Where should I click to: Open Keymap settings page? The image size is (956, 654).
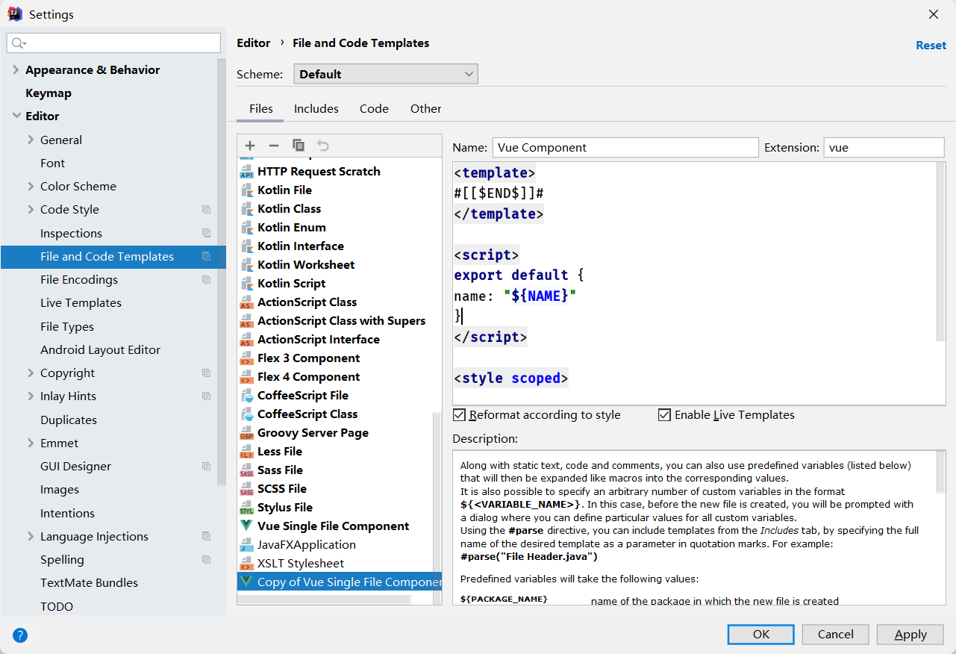pyautogui.click(x=49, y=93)
